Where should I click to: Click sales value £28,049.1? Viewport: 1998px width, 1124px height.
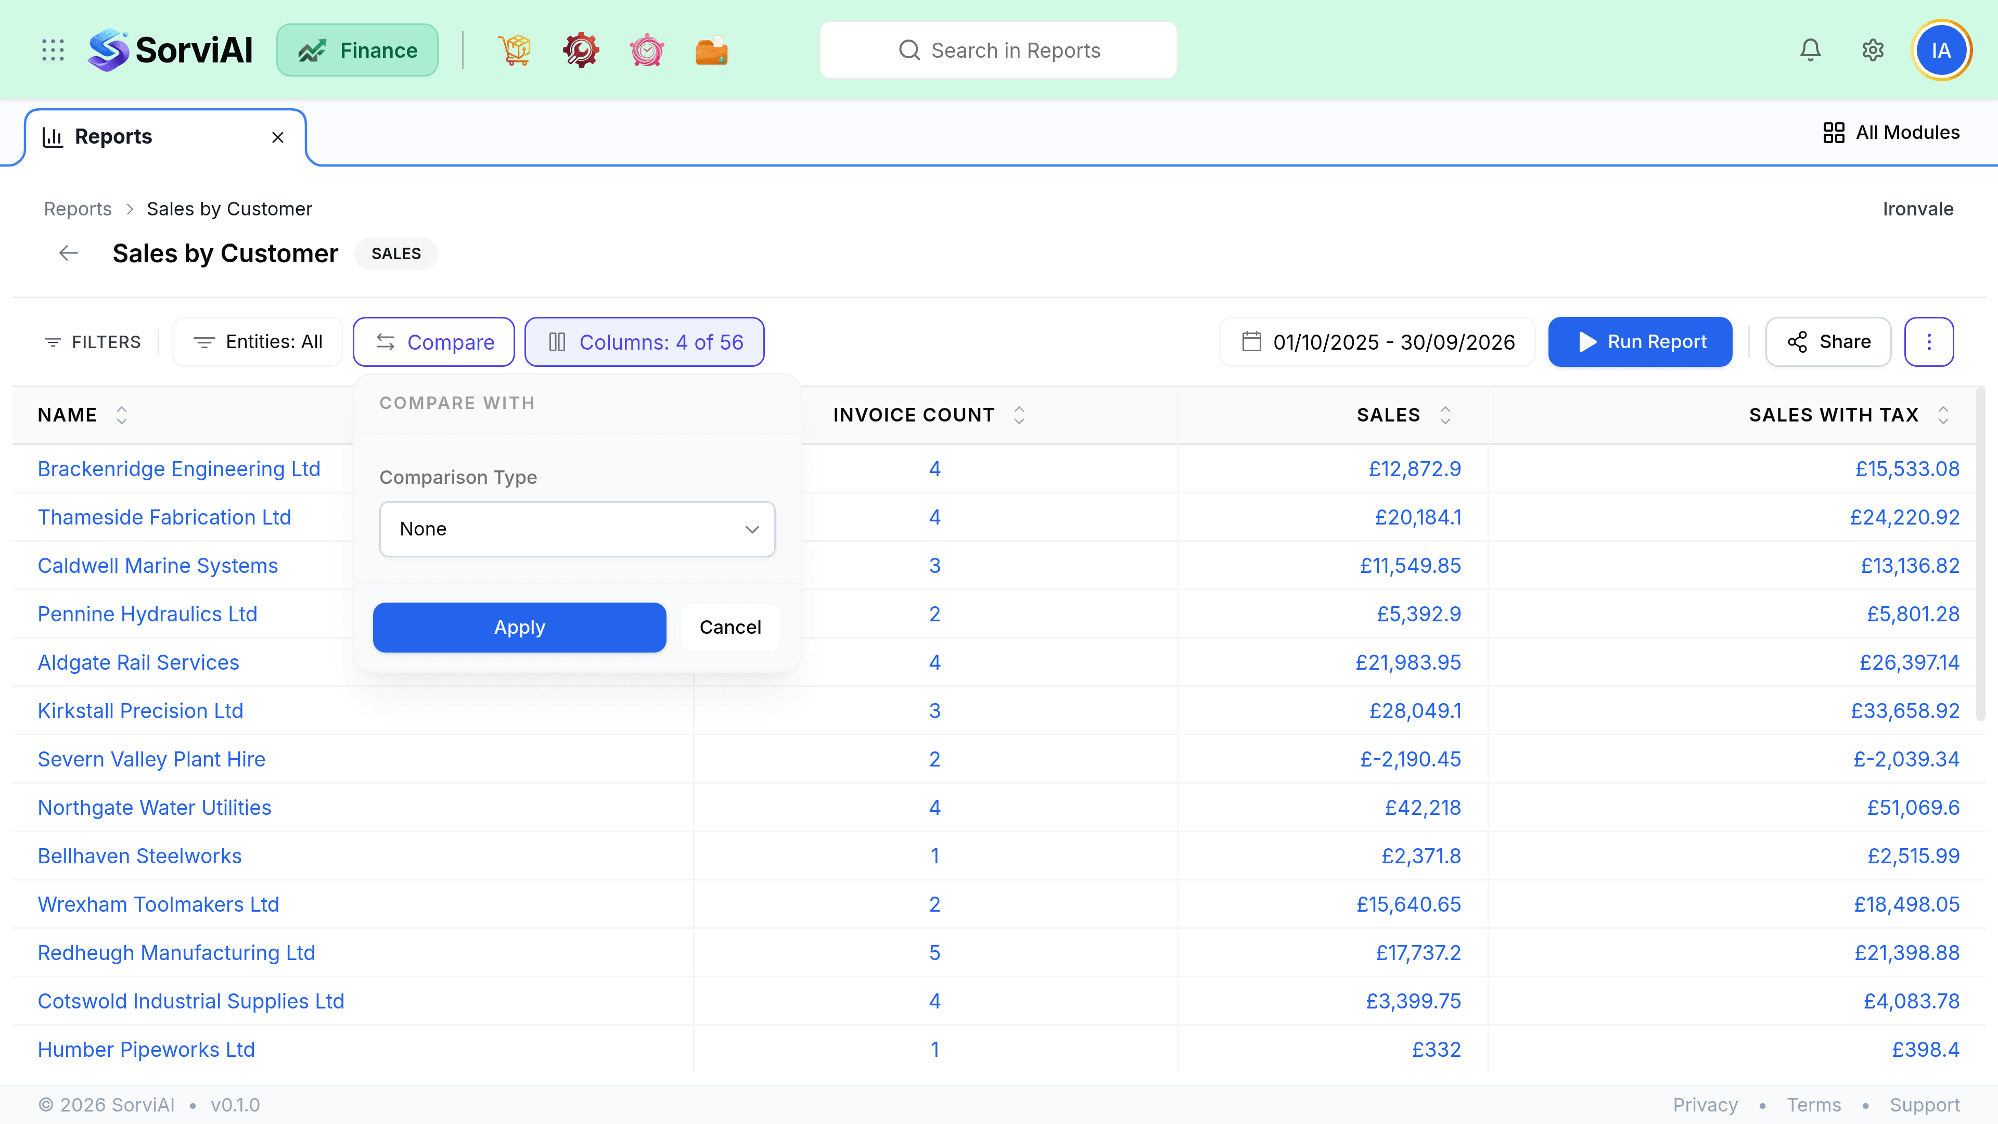pyautogui.click(x=1415, y=711)
